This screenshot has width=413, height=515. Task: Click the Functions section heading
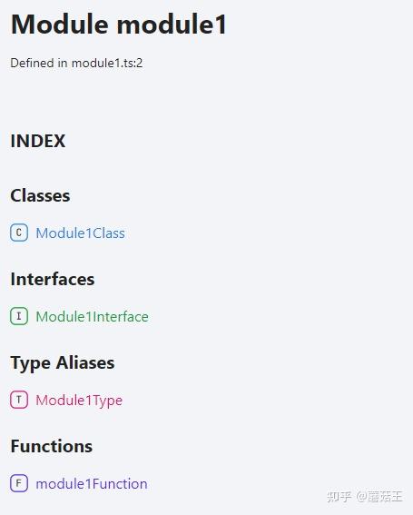tap(52, 446)
